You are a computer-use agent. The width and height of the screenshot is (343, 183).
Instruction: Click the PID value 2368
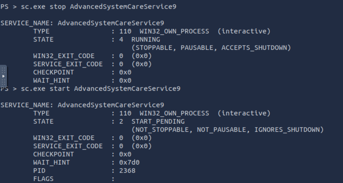tap(127, 171)
